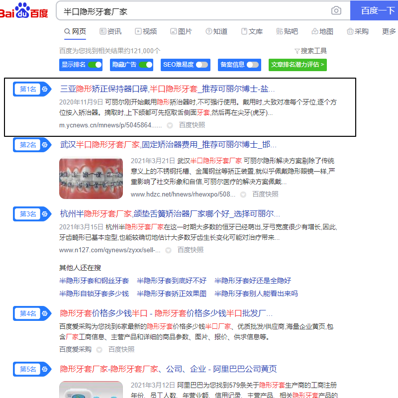Open 百度快照 for 百度爱采购 result

[121, 350]
